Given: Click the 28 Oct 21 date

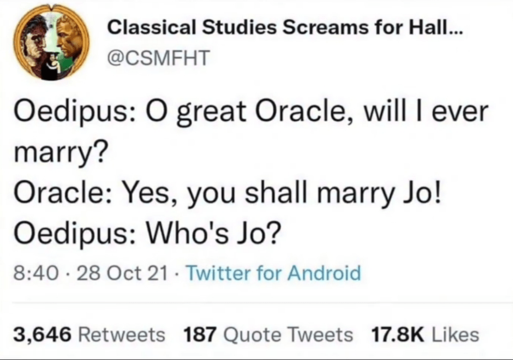Looking at the screenshot, I should [123, 273].
